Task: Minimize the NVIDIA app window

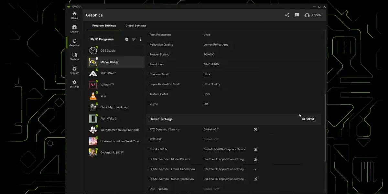Action: 314,6
